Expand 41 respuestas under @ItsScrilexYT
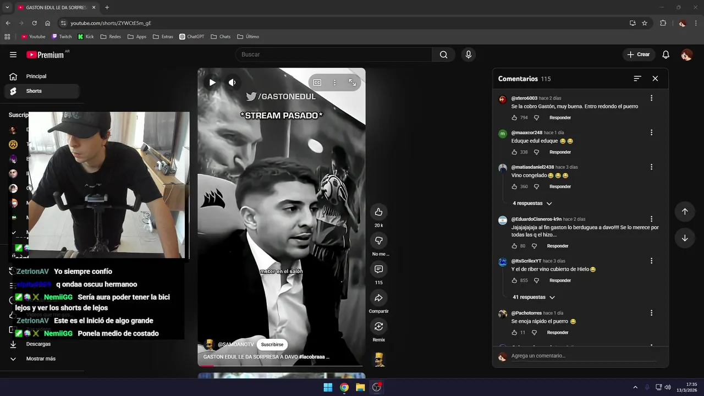 [x=533, y=297]
